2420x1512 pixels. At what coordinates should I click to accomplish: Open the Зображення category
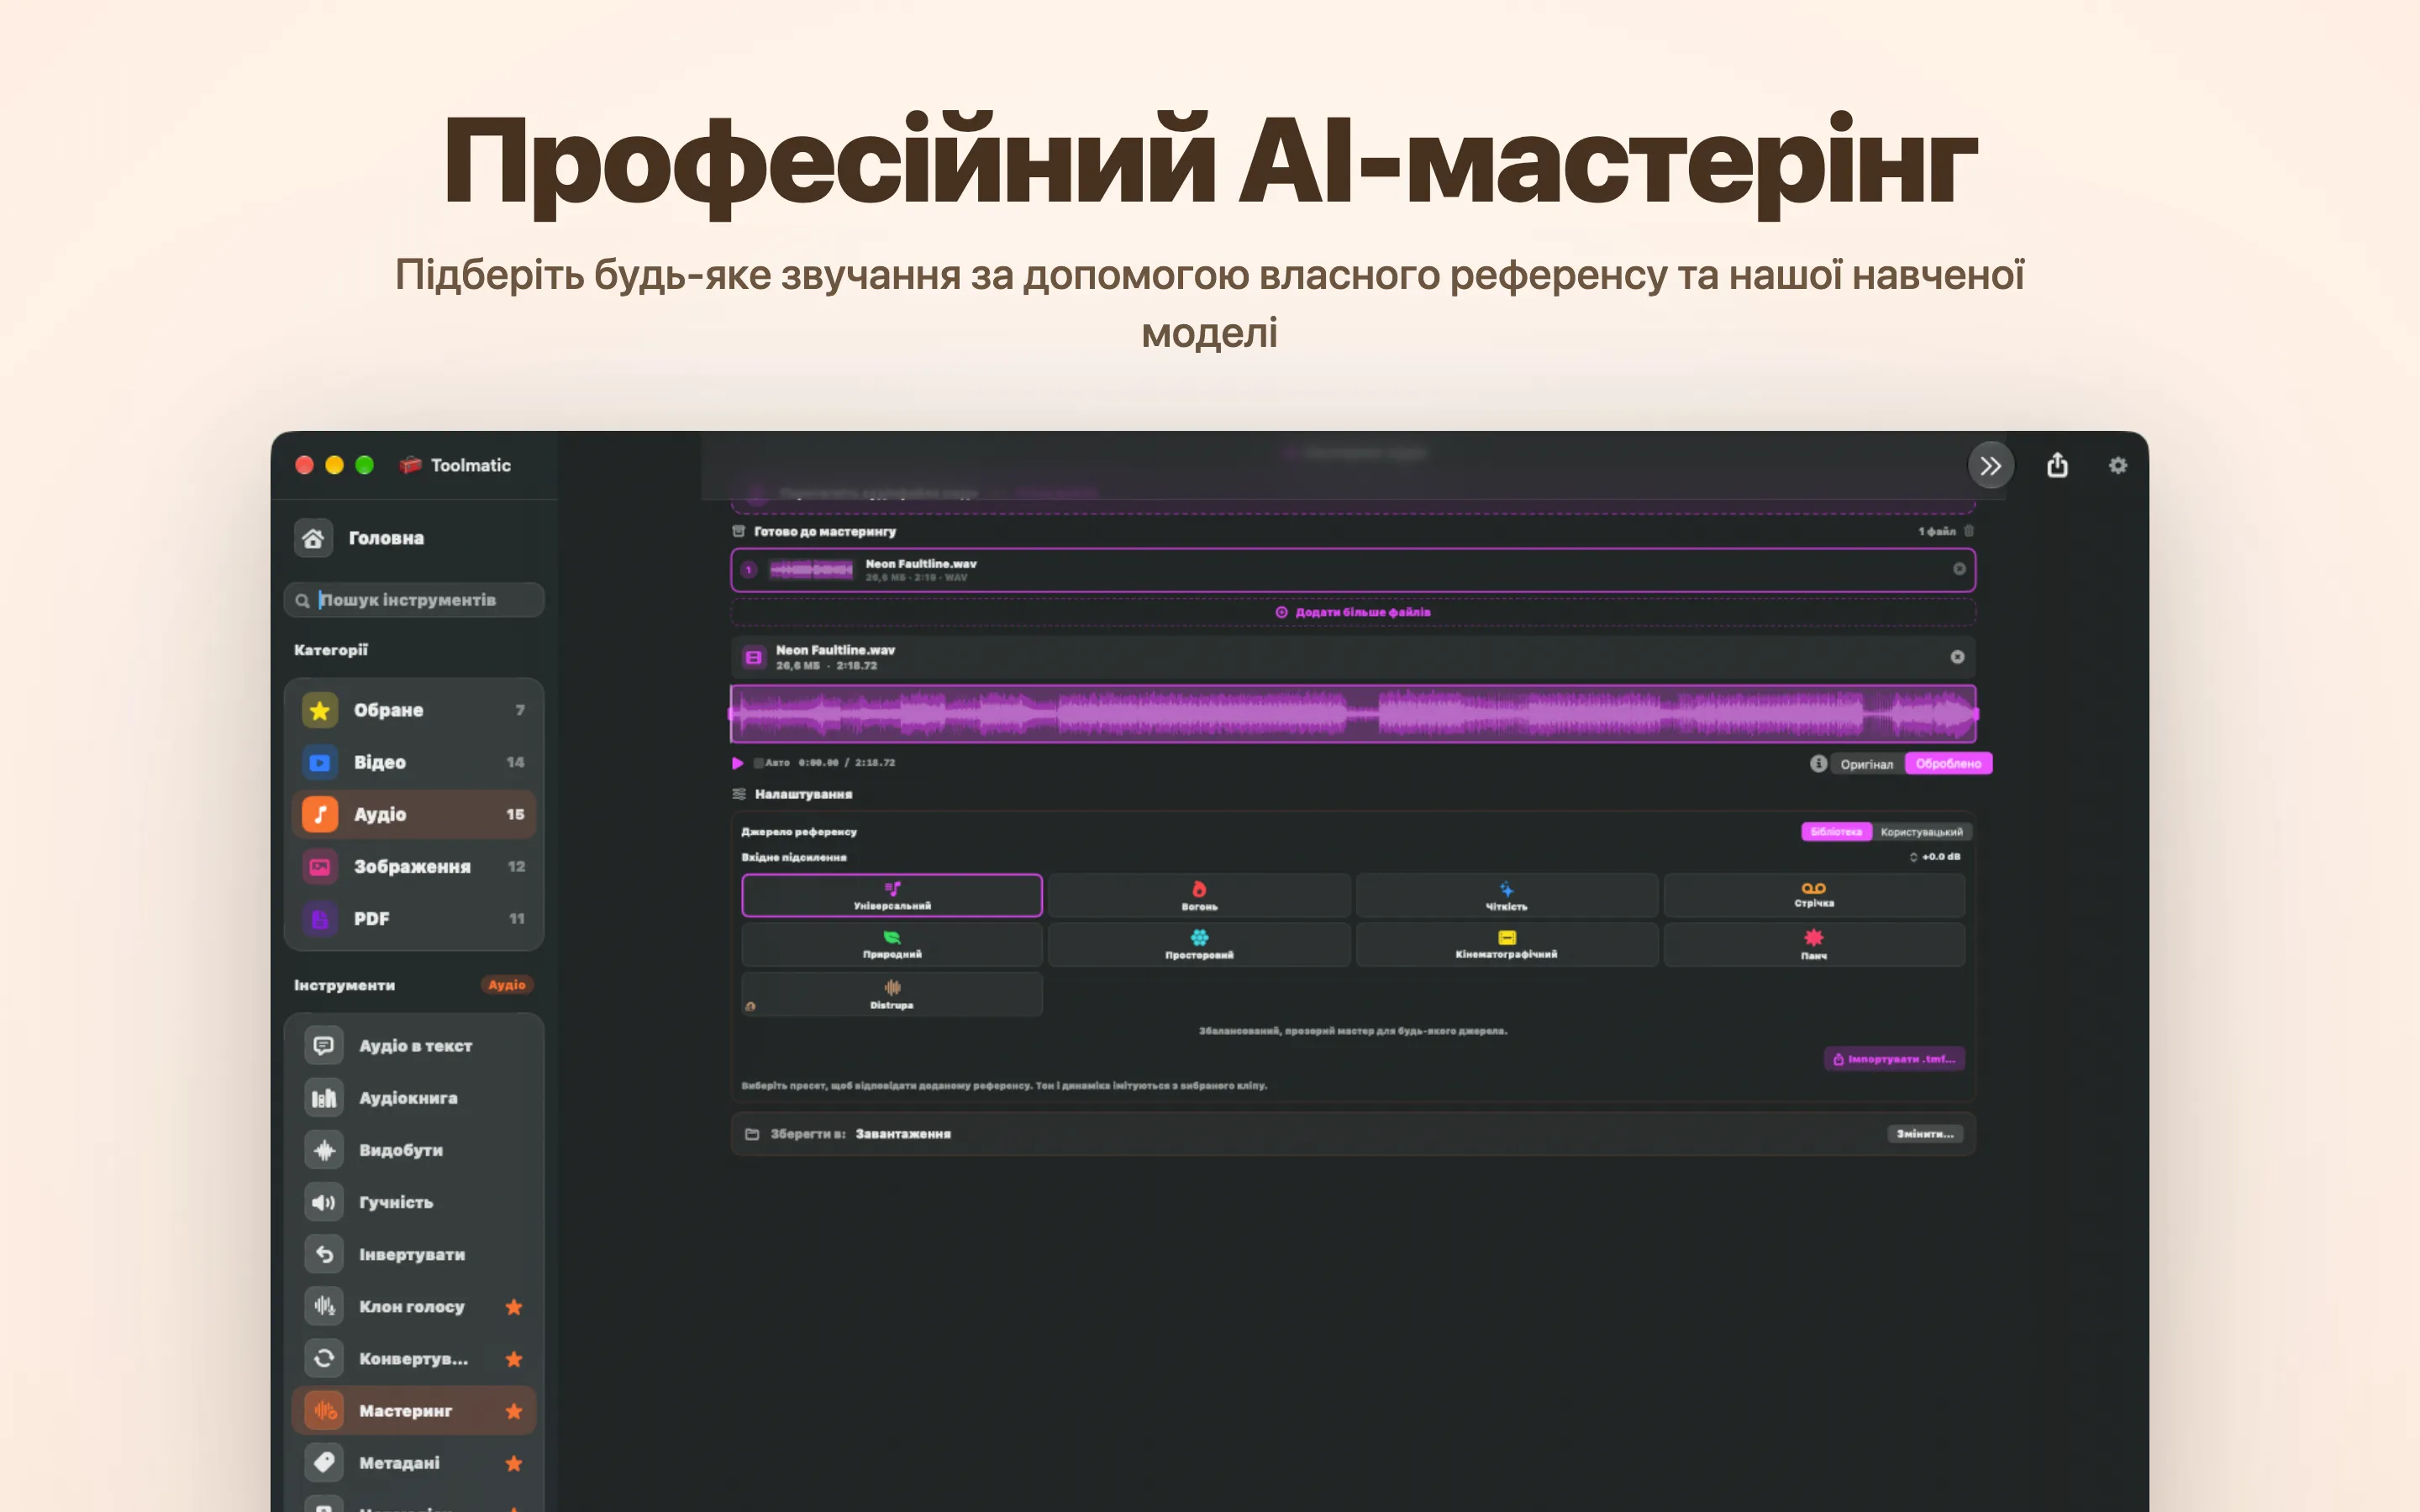[414, 866]
